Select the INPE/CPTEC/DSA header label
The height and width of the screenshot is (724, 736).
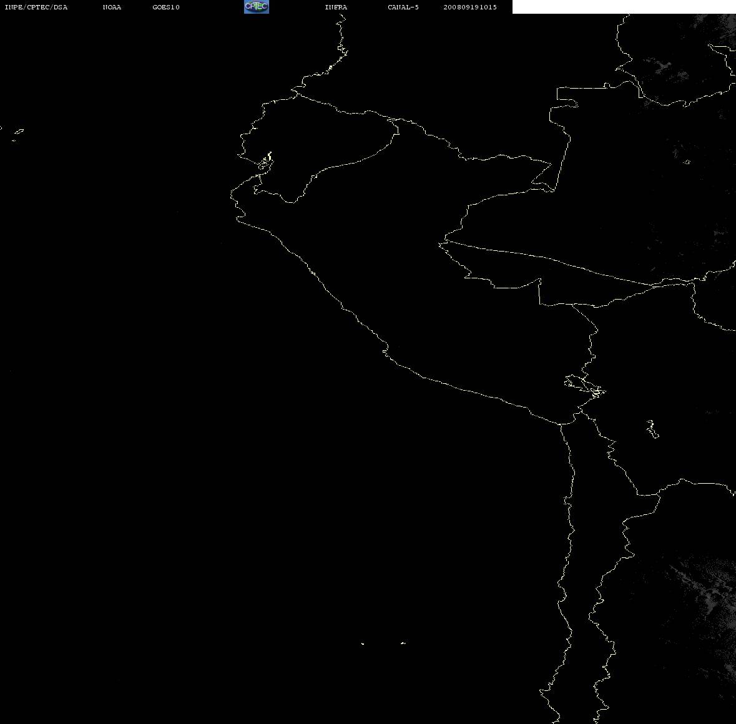click(36, 7)
